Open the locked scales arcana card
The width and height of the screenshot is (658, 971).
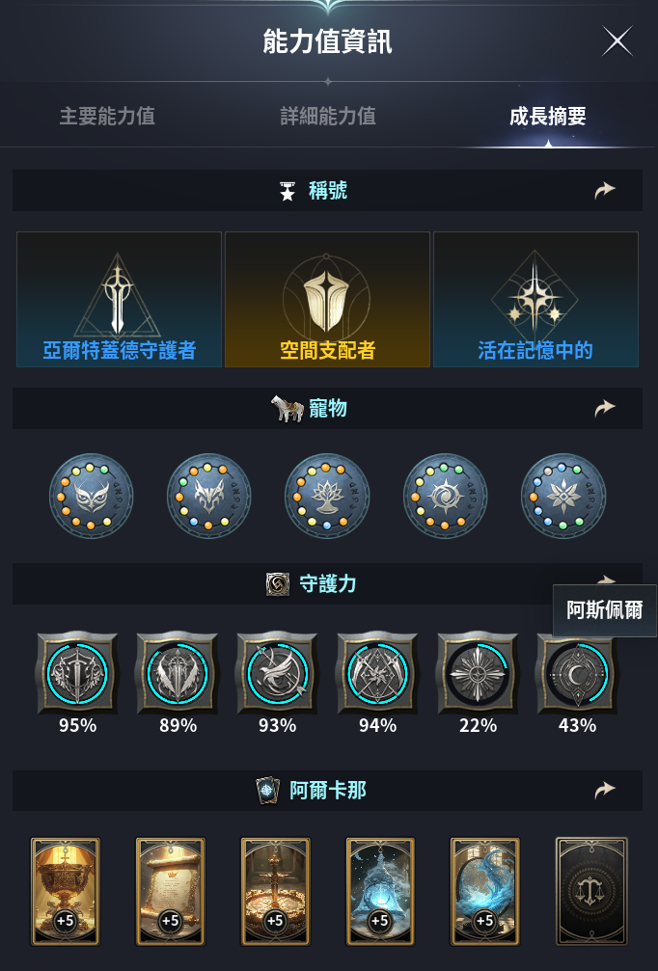coord(591,891)
